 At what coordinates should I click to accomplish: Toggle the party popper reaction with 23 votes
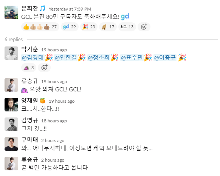(x=89, y=27)
